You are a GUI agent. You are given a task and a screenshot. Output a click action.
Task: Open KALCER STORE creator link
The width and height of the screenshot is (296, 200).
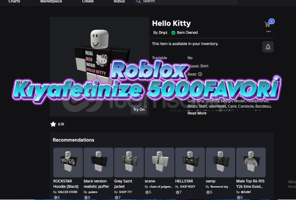pos(67,192)
